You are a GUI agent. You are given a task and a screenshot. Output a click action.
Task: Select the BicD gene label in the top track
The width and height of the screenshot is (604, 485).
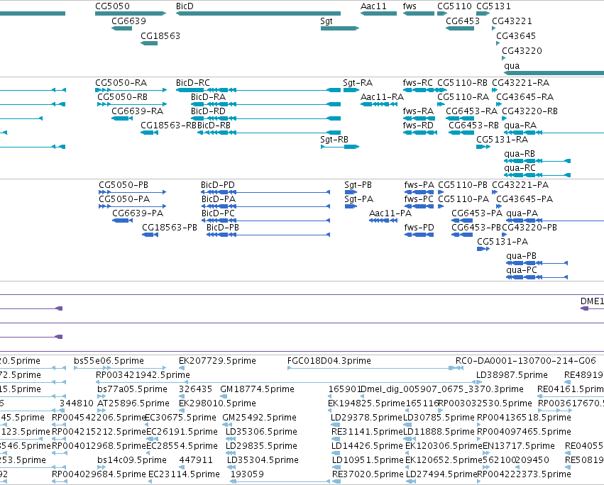pos(185,6)
